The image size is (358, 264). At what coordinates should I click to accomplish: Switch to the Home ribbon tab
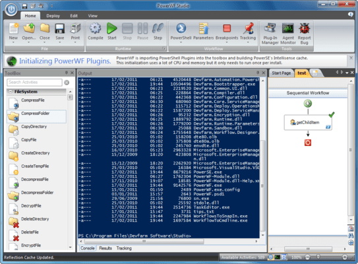point(30,16)
